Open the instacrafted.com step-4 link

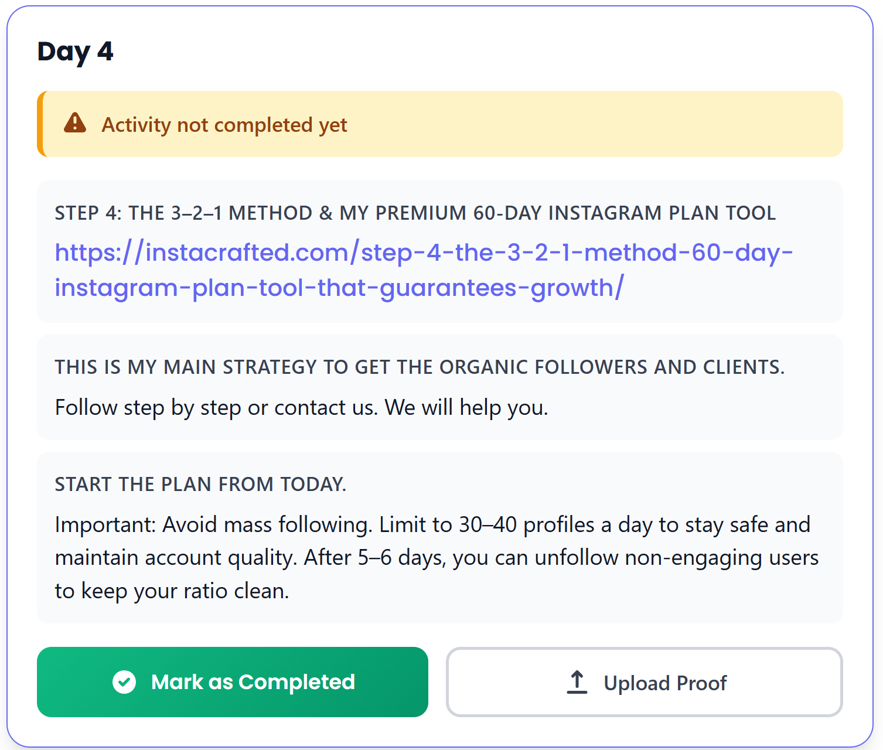423,253
